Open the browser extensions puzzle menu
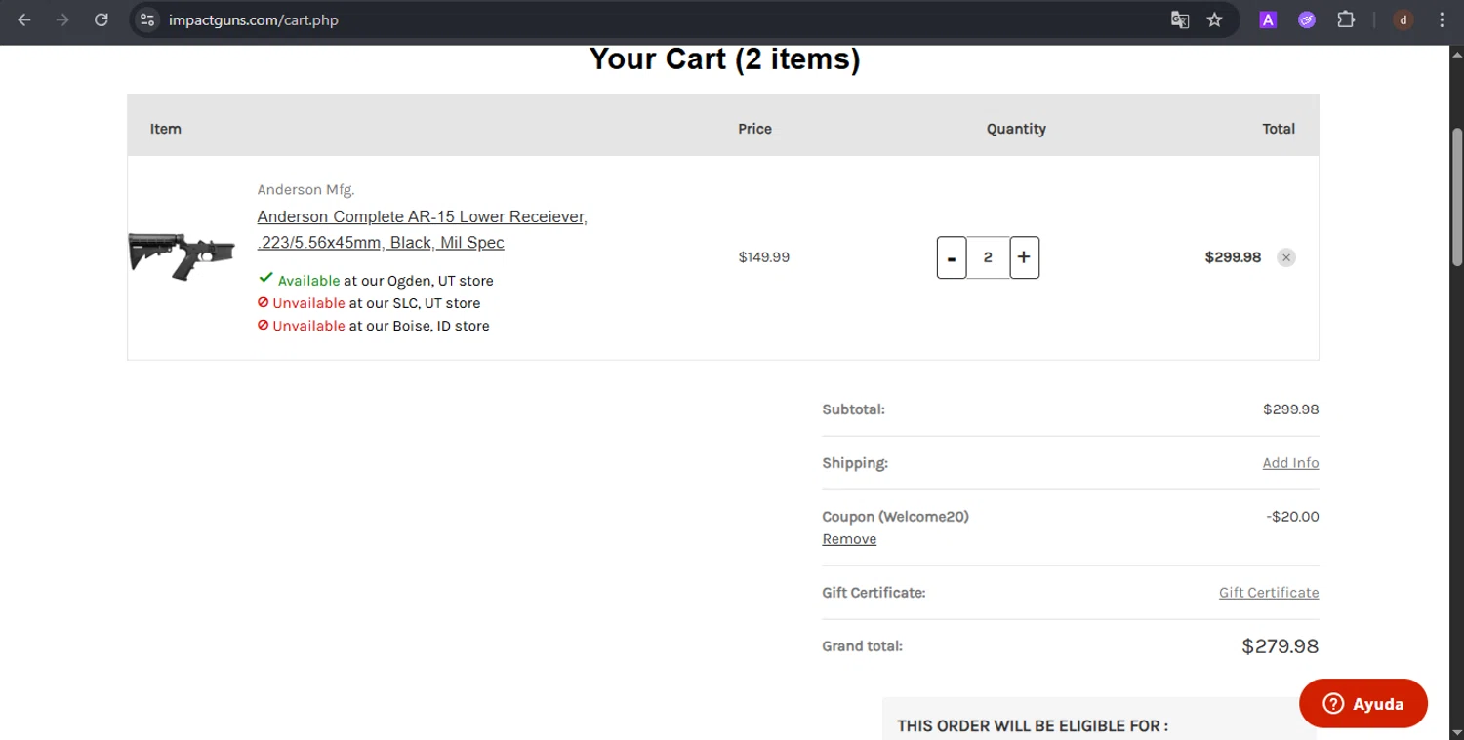This screenshot has width=1464, height=740. 1346,19
